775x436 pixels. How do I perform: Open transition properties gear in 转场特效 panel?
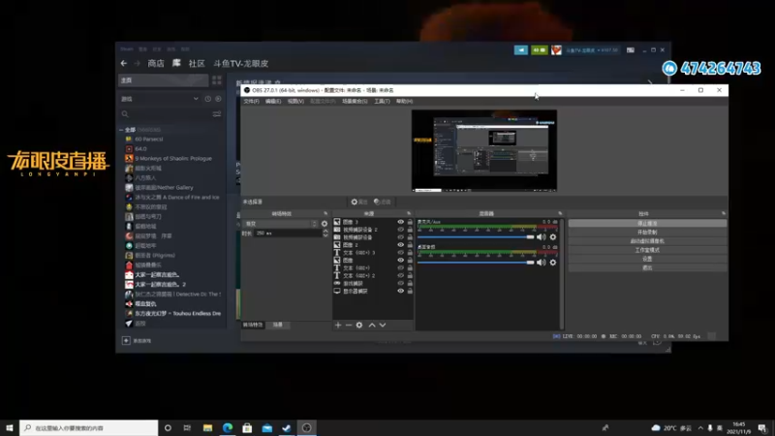point(325,224)
